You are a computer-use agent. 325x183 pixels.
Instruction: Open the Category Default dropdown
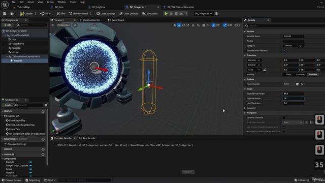coord(294,46)
